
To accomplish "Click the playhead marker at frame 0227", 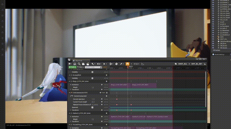I will (x=128, y=67).
